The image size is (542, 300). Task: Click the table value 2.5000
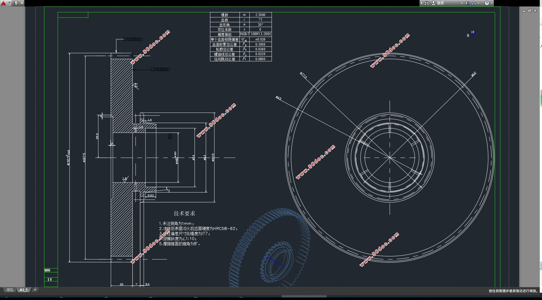(x=260, y=15)
